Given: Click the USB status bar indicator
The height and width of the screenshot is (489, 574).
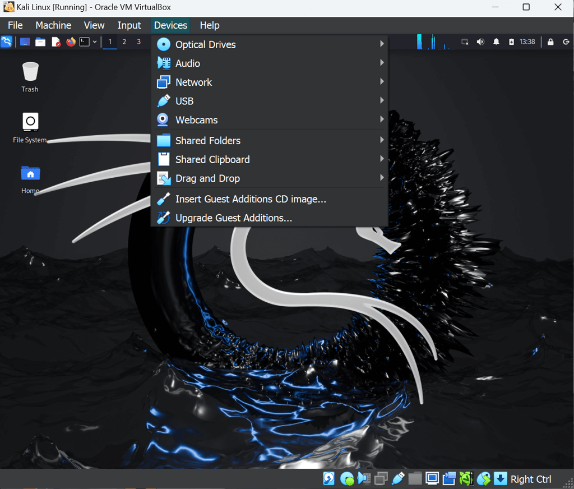Looking at the screenshot, I should pos(398,478).
